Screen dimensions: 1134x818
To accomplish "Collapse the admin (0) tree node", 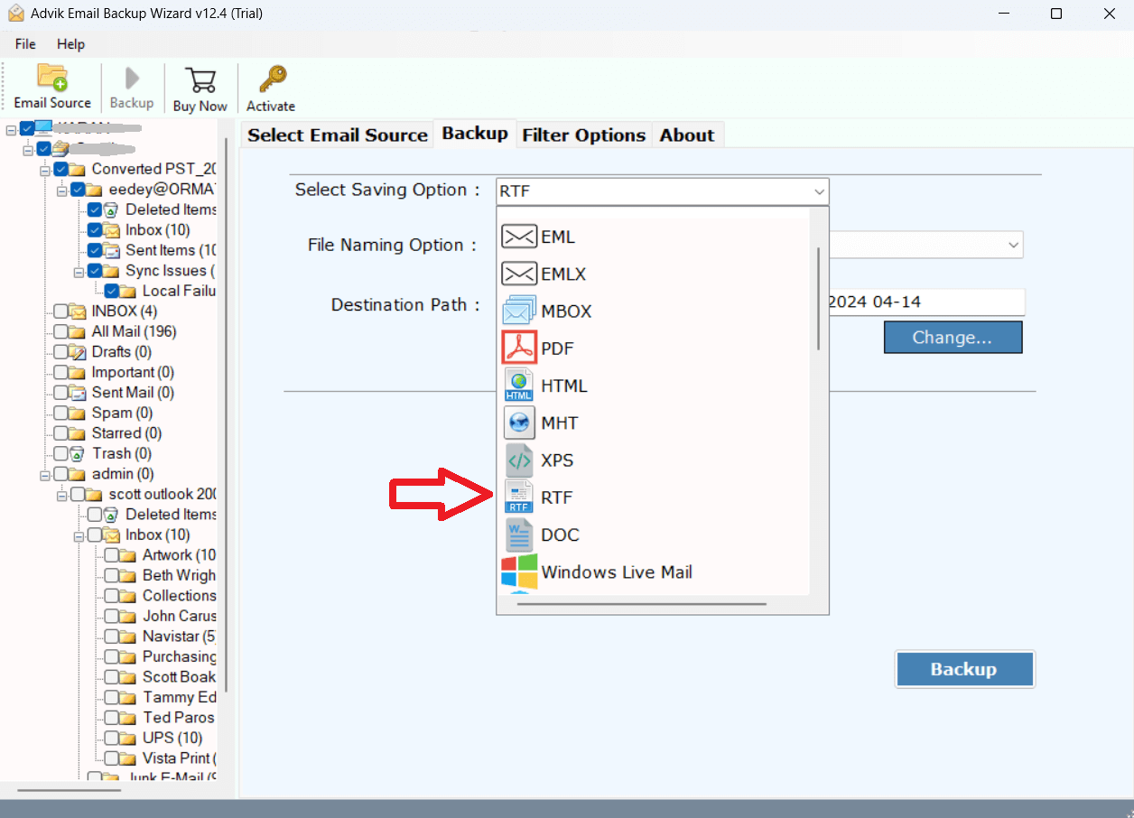I will coord(45,474).
